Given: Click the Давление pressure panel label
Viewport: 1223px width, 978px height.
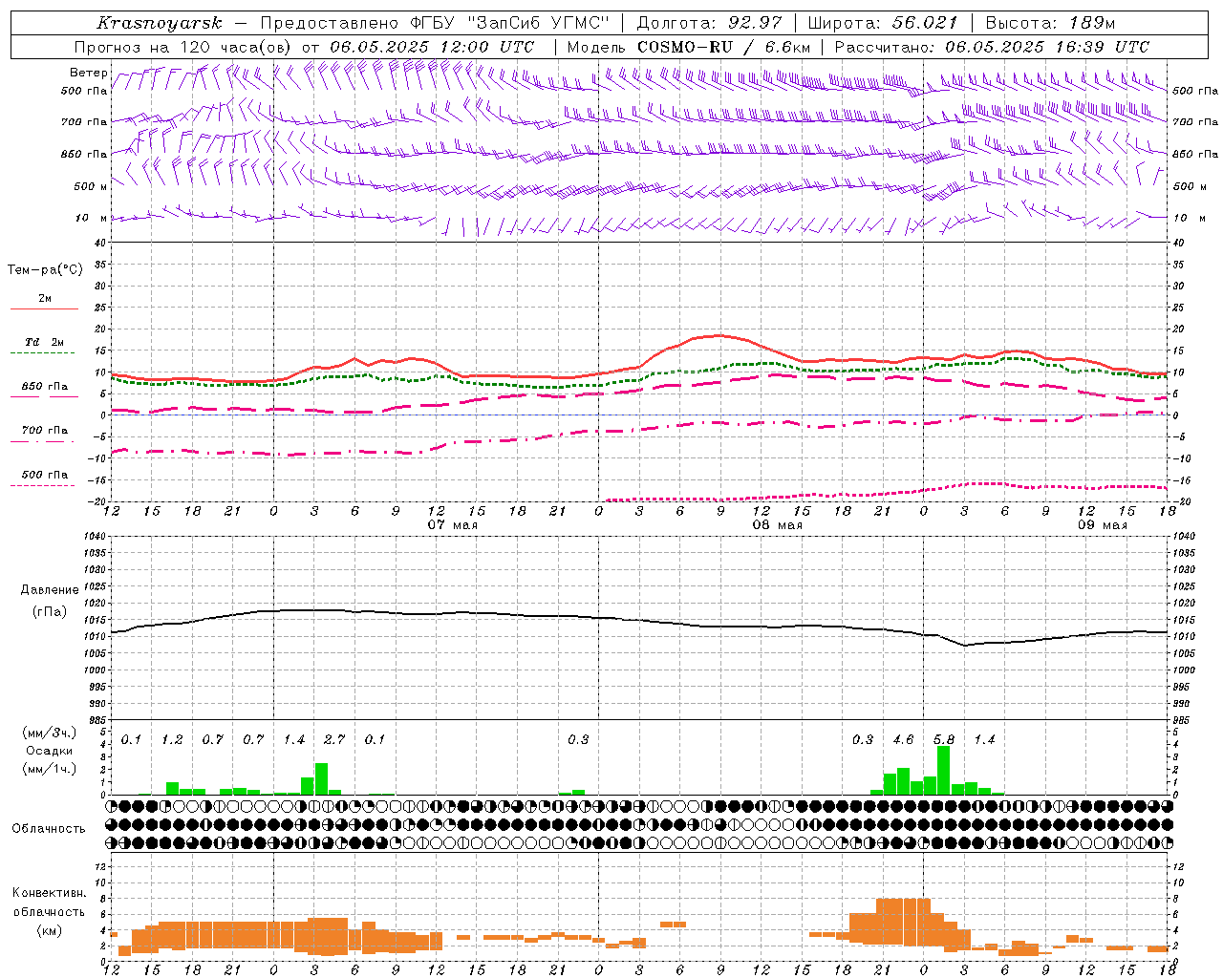Looking at the screenshot, I should click(50, 590).
